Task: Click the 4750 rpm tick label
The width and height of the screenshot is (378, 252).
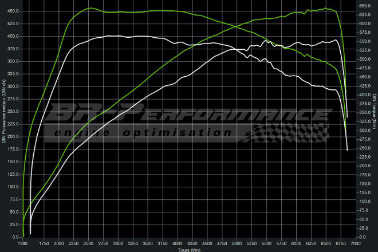Action: pos(222,243)
